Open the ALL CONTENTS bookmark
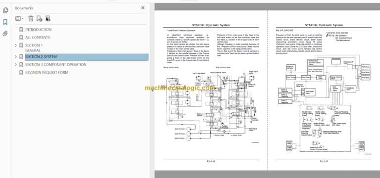 point(38,38)
